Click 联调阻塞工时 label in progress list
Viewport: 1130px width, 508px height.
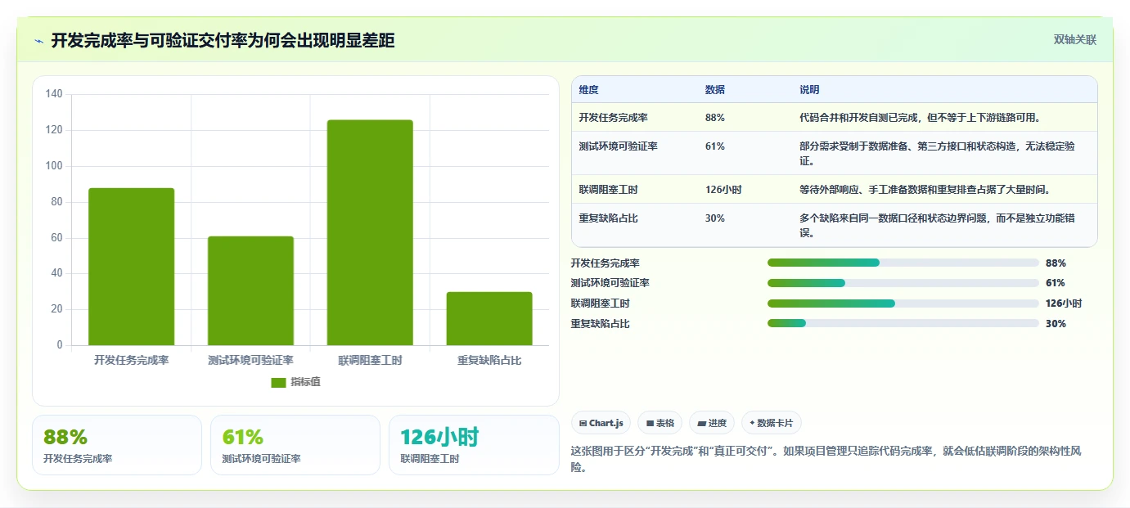pos(601,303)
